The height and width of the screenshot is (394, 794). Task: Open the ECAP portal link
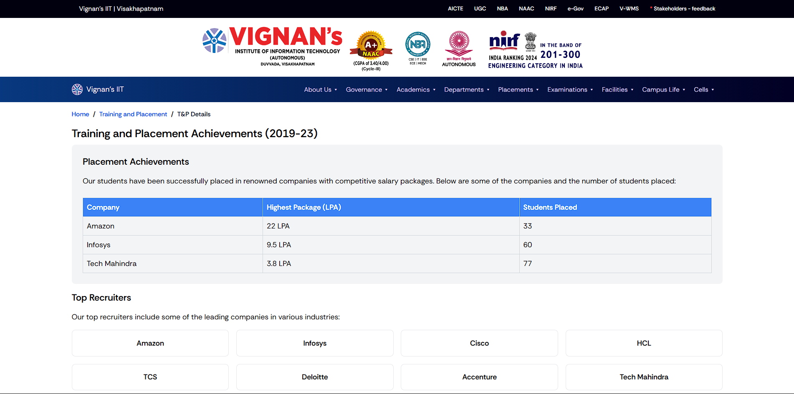(602, 8)
